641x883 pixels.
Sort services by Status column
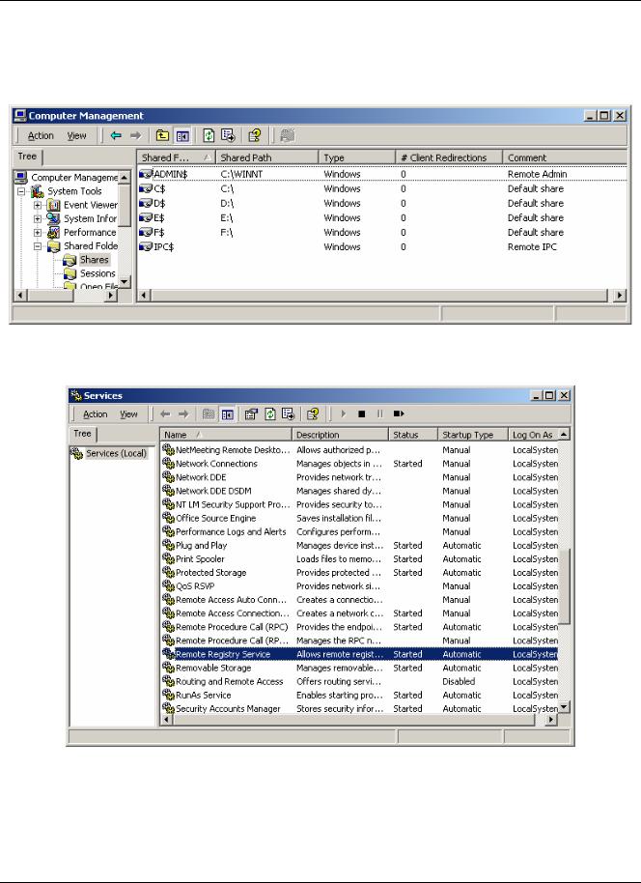pyautogui.click(x=413, y=435)
